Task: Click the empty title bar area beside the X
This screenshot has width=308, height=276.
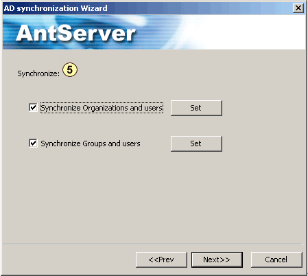Action: pyautogui.click(x=199, y=8)
